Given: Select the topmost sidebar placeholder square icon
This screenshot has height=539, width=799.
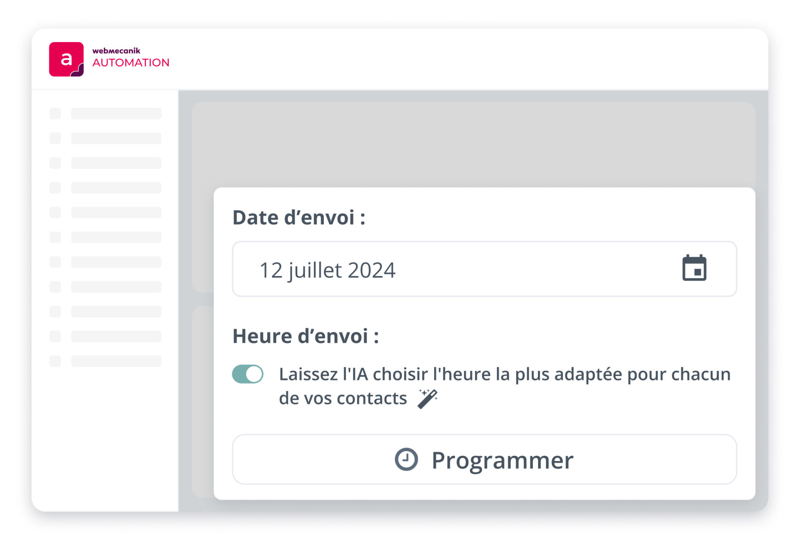Looking at the screenshot, I should 55,114.
